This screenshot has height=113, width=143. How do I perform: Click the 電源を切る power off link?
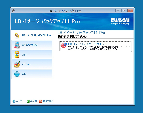48,101
